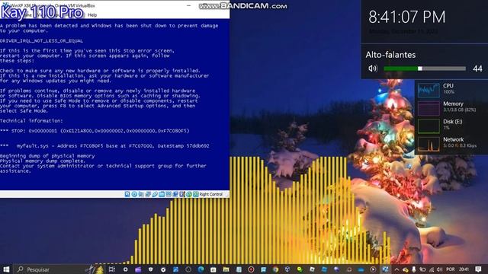Click the VirtualBox recording indicator icon
The height and width of the screenshot is (274, 488).
coord(175,194)
